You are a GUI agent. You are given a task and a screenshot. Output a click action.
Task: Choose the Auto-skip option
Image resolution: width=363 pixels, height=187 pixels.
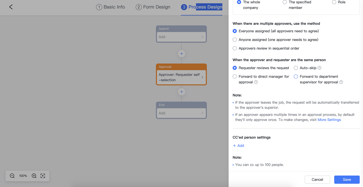(296, 68)
